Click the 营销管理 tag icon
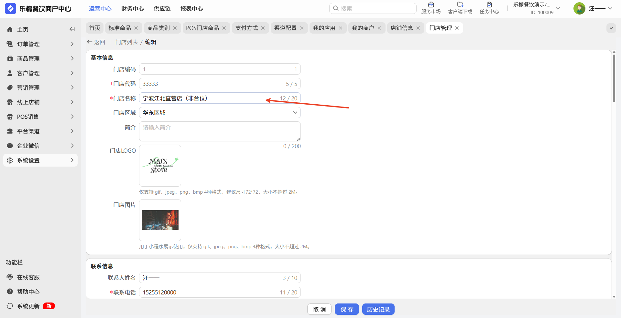621x318 pixels. (10, 87)
